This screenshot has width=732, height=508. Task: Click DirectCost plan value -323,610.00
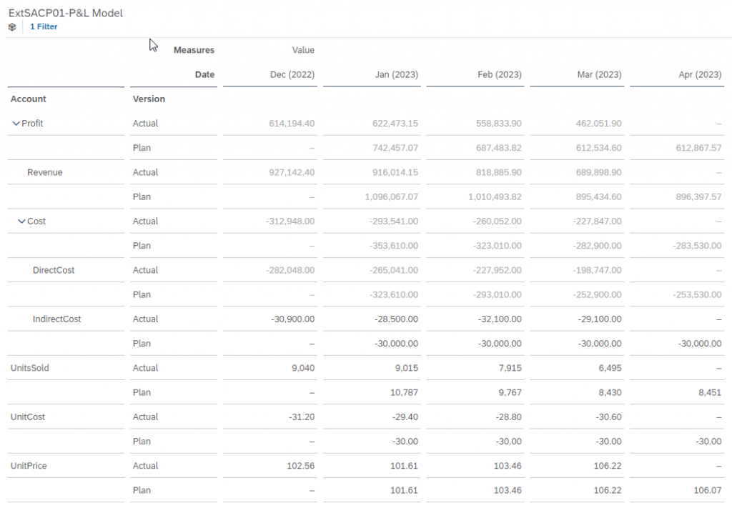[394, 295]
